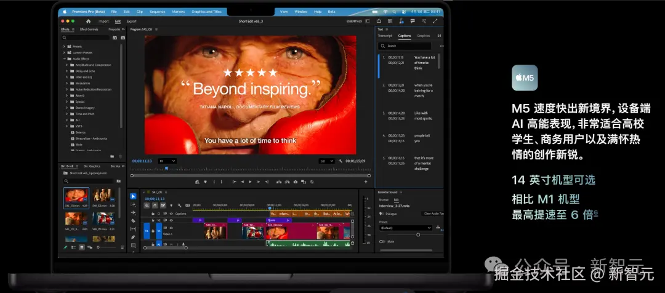Open the Home icon in workspace bar

click(88, 21)
